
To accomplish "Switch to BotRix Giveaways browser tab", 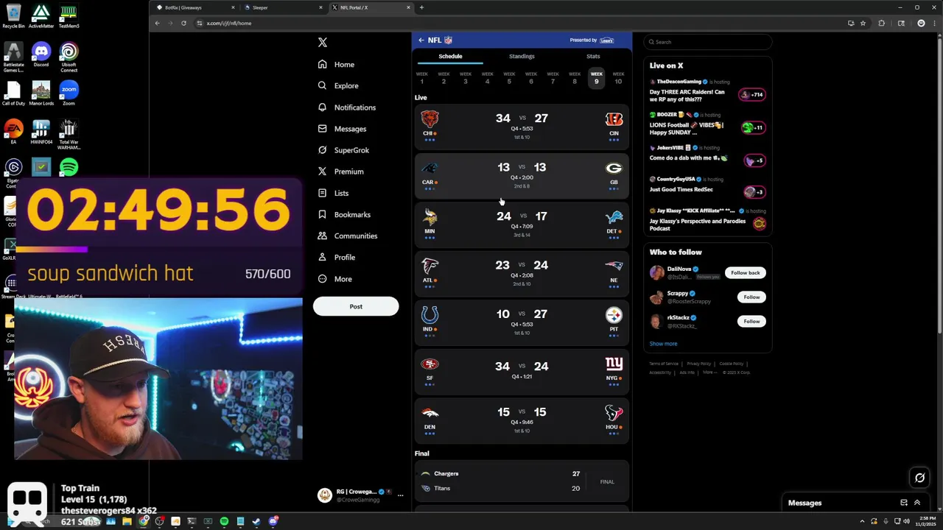I will coord(195,7).
